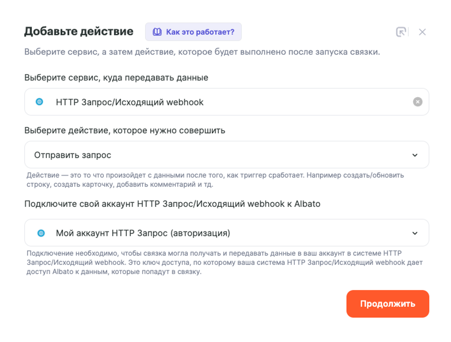Image resolution: width=451 pixels, height=342 pixels.
Task: Click the pop-out window icon in header
Action: 401,32
